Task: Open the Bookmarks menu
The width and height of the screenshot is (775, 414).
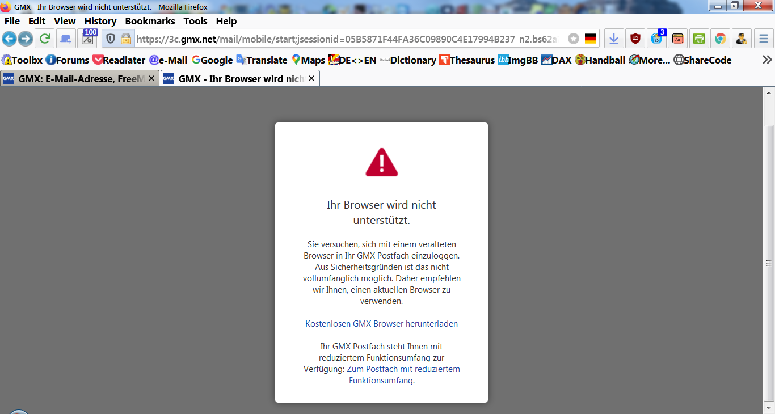Action: (x=150, y=21)
